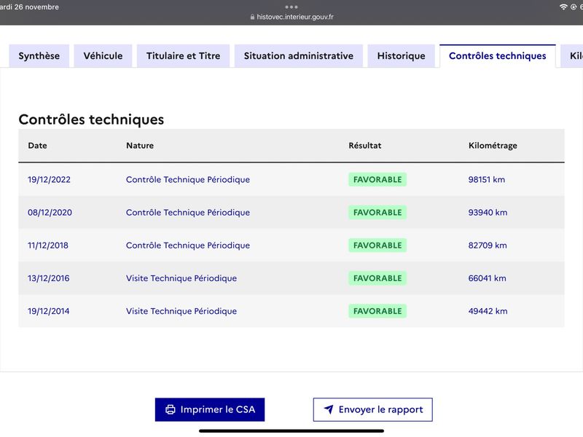Click the Contrôles techniques section heading
The width and height of the screenshot is (583, 437).
pyautogui.click(x=91, y=119)
